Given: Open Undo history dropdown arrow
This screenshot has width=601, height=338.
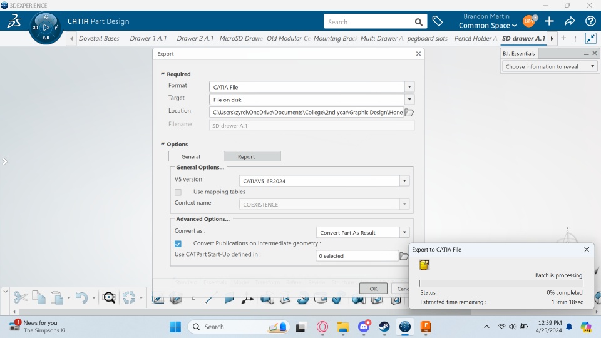Looking at the screenshot, I should pyautogui.click(x=93, y=298).
